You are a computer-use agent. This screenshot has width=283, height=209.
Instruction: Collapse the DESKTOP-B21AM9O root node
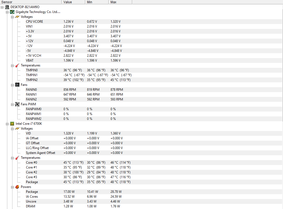click(x=2, y=7)
